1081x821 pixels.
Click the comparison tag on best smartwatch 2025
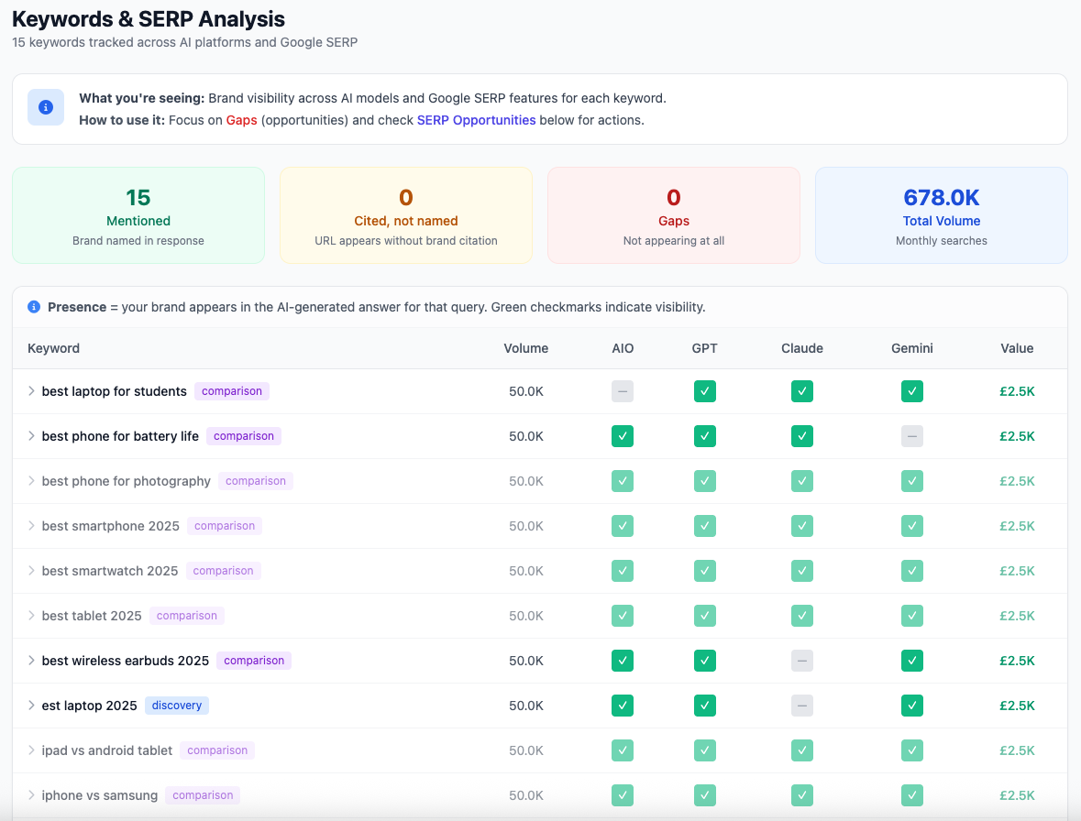click(223, 570)
